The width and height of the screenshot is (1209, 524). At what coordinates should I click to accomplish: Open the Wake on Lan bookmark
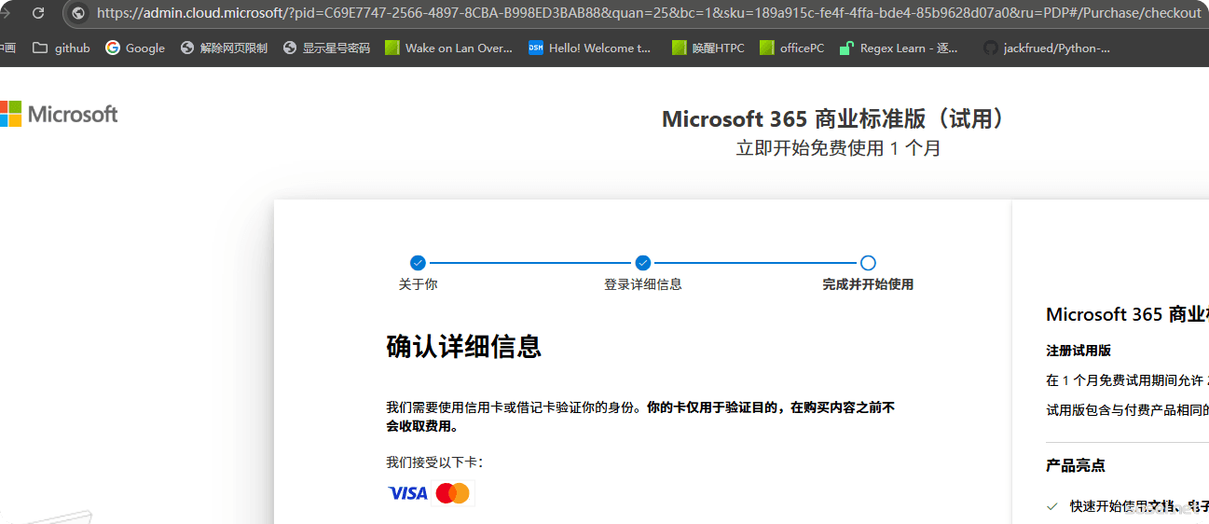pos(448,48)
